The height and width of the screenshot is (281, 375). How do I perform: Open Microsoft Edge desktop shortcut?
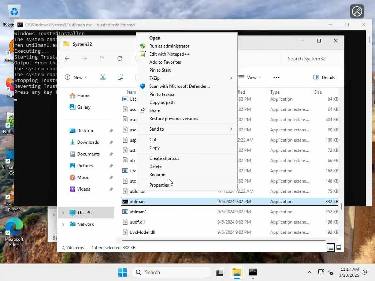[14, 232]
